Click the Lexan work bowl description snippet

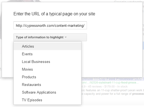(x=113, y=90)
